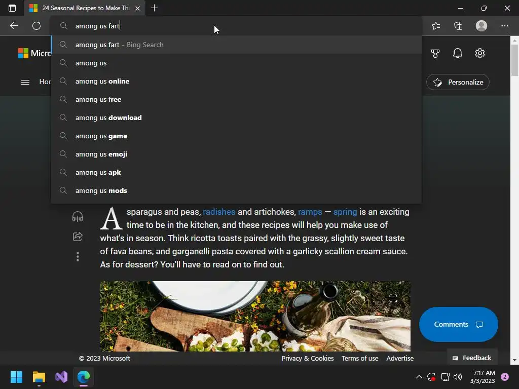This screenshot has width=519, height=389.
Task: Click the Feedback button
Action: pyautogui.click(x=472, y=358)
